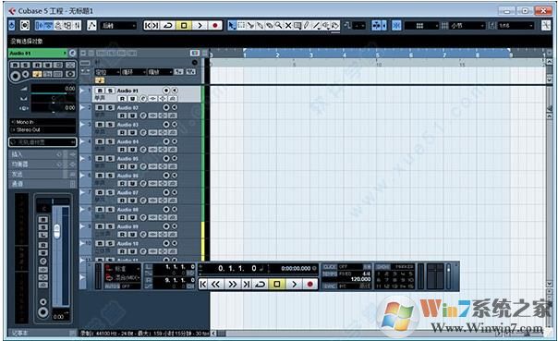Select the arrow Object Selection tool
Screen dimensions: 558x341
coord(232,25)
